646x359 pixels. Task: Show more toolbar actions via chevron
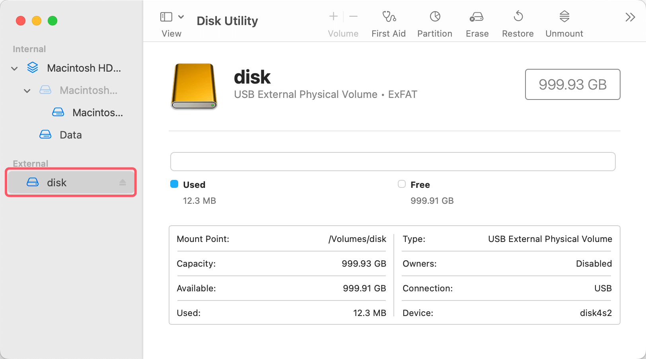click(630, 17)
